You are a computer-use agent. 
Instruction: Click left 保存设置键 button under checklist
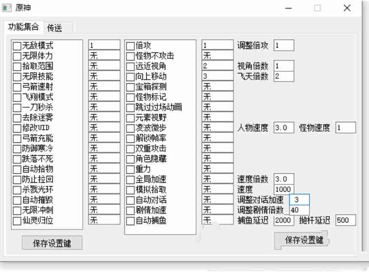tap(52, 243)
